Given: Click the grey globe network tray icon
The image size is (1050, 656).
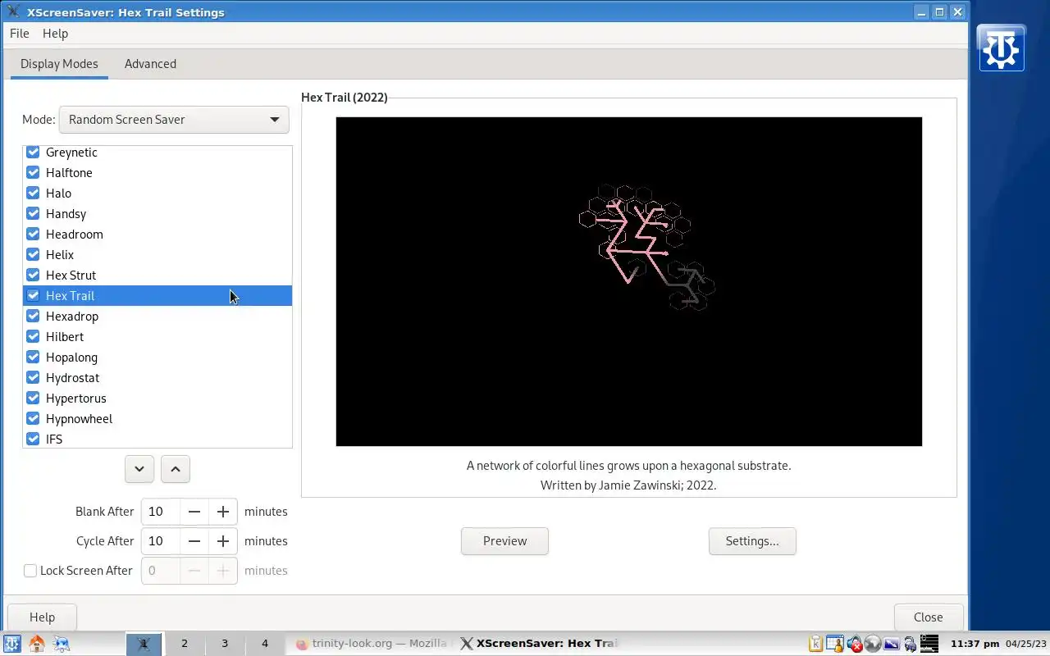Looking at the screenshot, I should pyautogui.click(x=873, y=644).
